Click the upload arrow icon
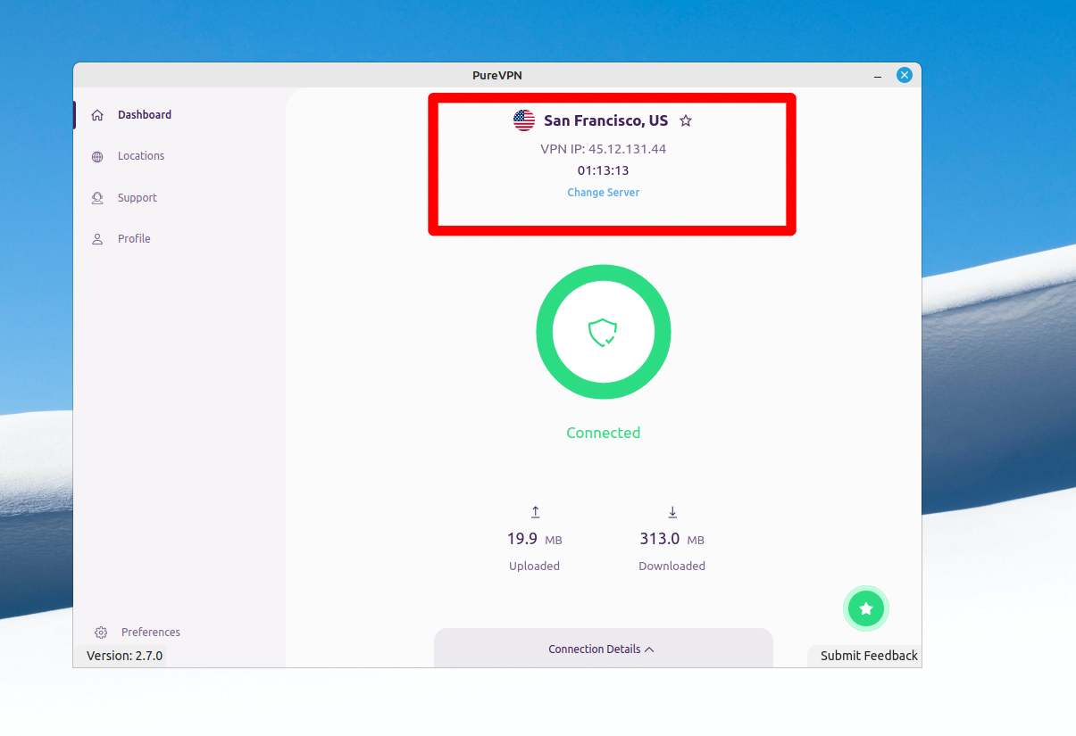Viewport: 1076px width, 736px height. tap(535, 512)
